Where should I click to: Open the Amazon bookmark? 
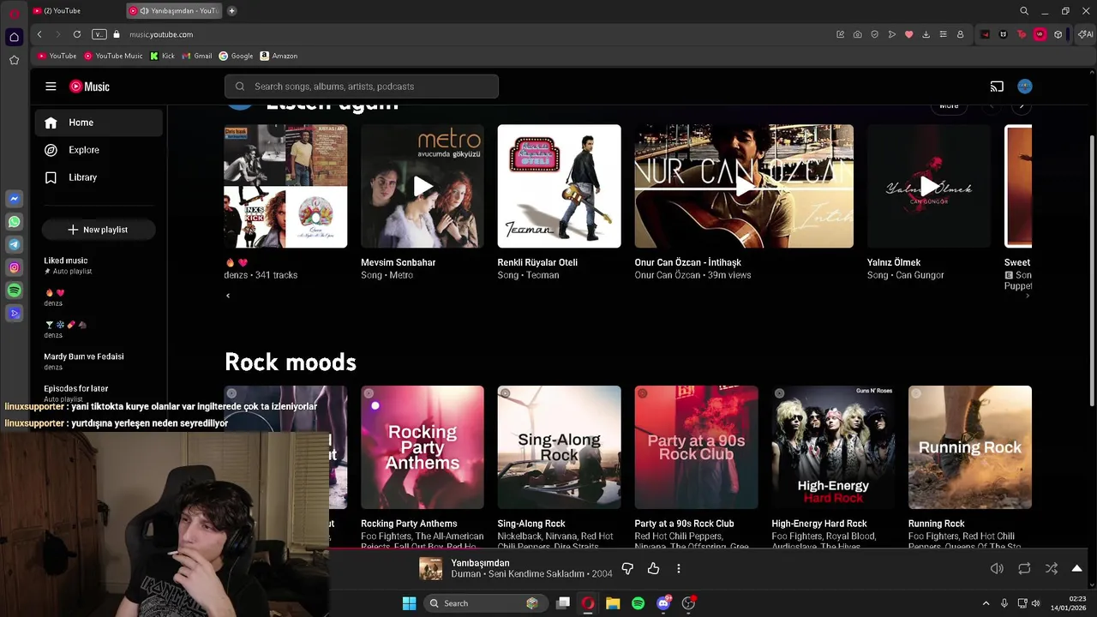tap(279, 56)
